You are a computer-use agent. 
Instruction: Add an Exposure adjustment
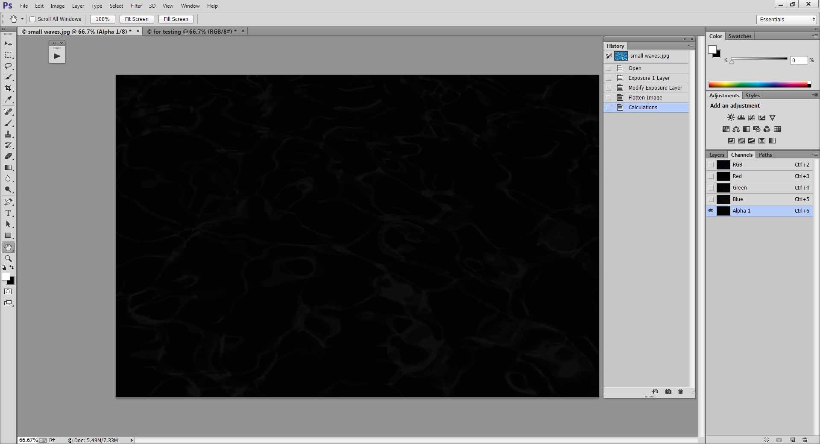click(x=761, y=117)
